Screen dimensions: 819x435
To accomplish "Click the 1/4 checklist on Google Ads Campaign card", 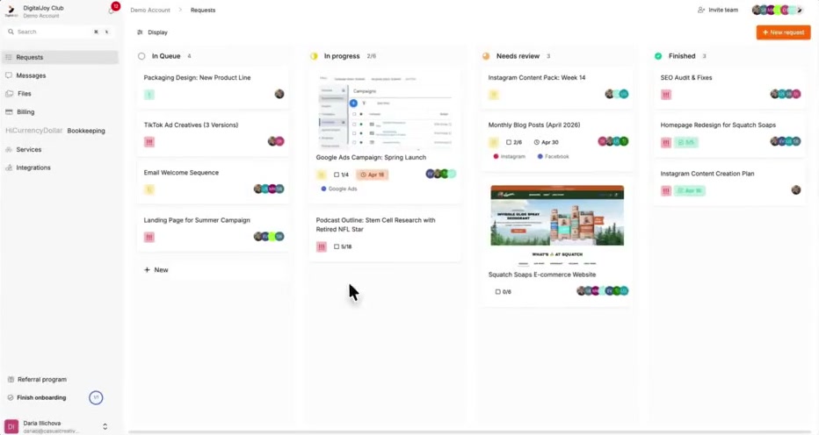I will pos(341,175).
